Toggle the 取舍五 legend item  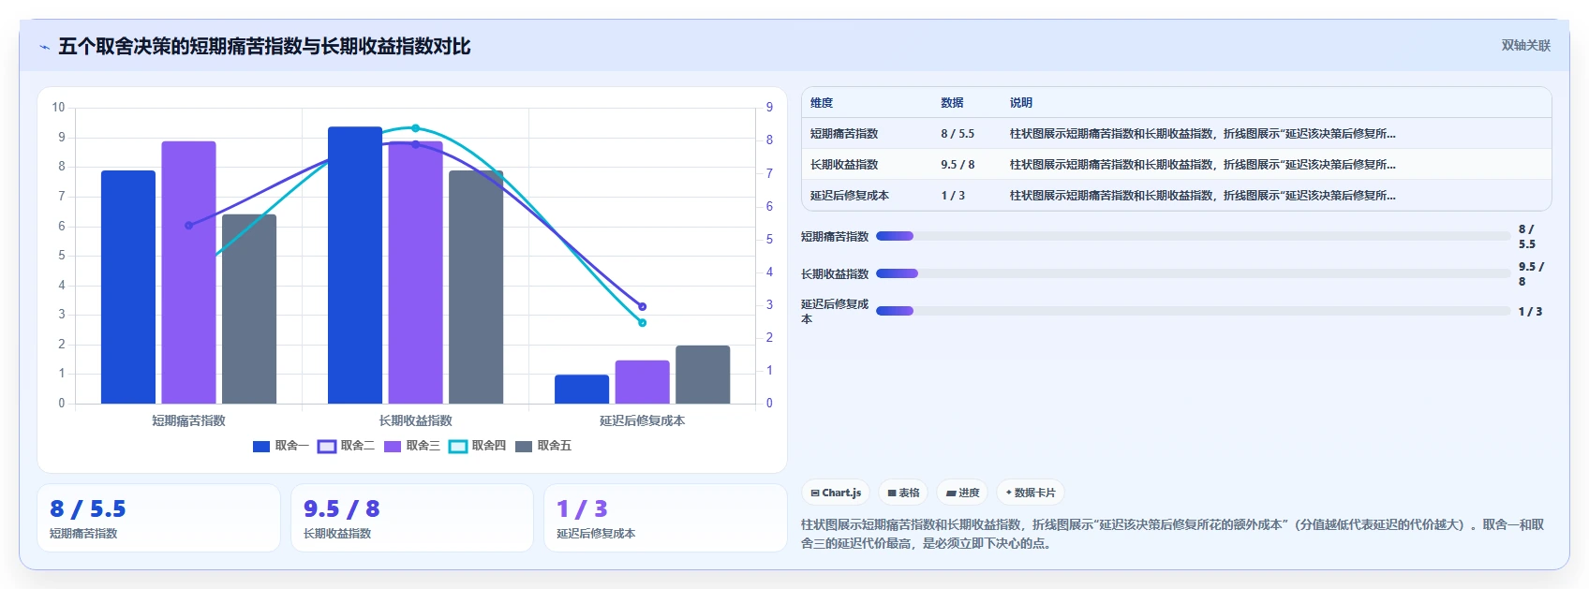click(x=542, y=446)
